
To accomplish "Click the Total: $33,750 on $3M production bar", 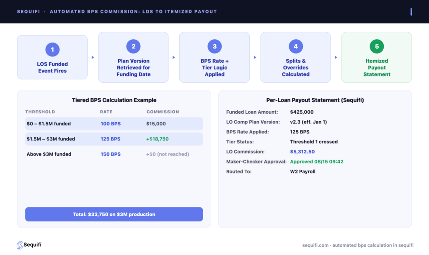I will 114,214.
